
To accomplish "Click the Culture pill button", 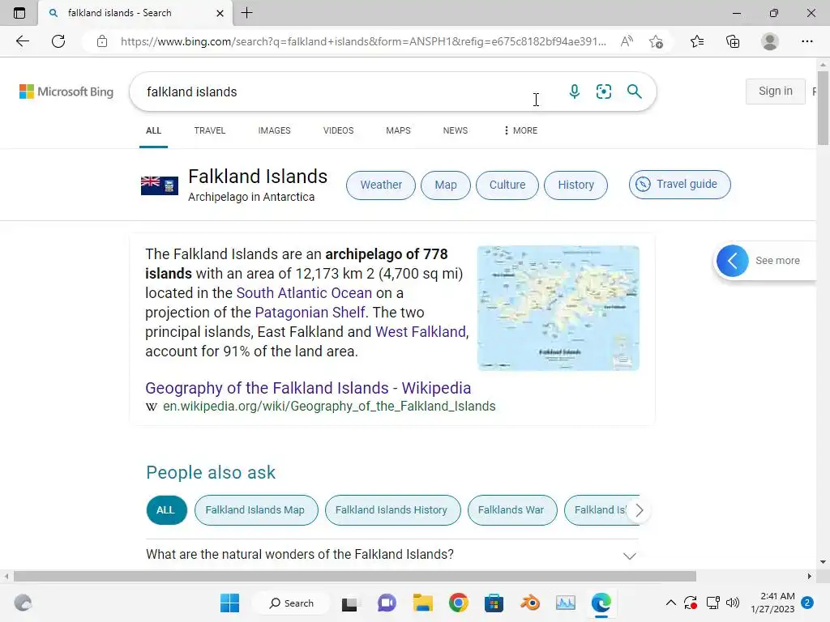I will pos(507,185).
